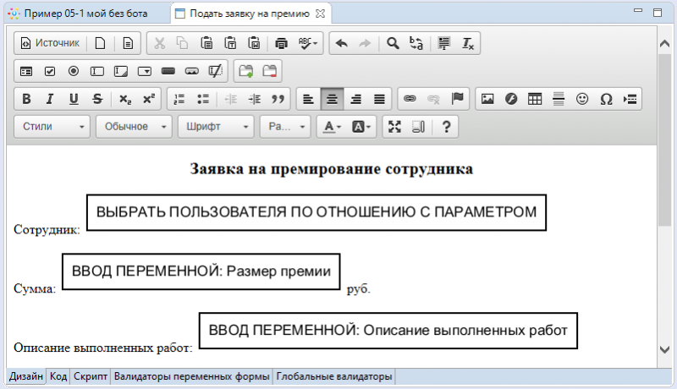677x389 pixels.
Task: Click the Print icon
Action: tap(282, 43)
